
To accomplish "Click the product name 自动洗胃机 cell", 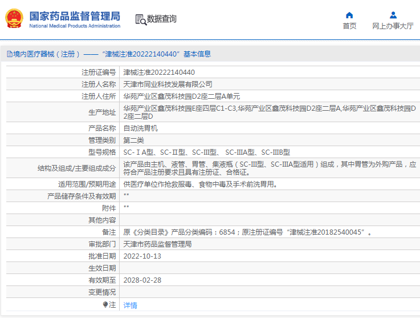I will (140, 128).
